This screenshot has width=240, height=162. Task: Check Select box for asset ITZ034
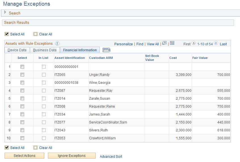(x=22, y=114)
